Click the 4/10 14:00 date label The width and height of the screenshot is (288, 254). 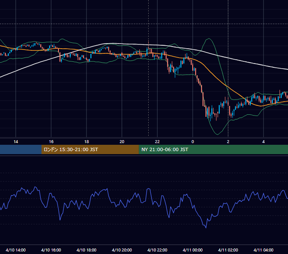16,250
